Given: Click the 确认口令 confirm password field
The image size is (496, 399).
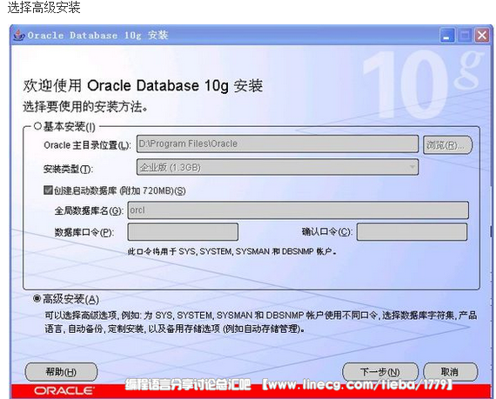Looking at the screenshot, I should (412, 232).
